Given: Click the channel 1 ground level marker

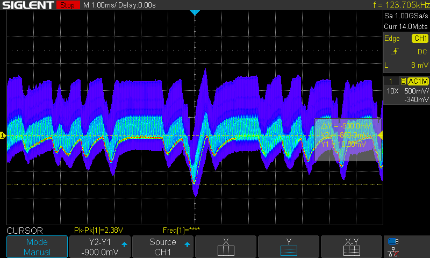Looking at the screenshot, I should click(3, 136).
